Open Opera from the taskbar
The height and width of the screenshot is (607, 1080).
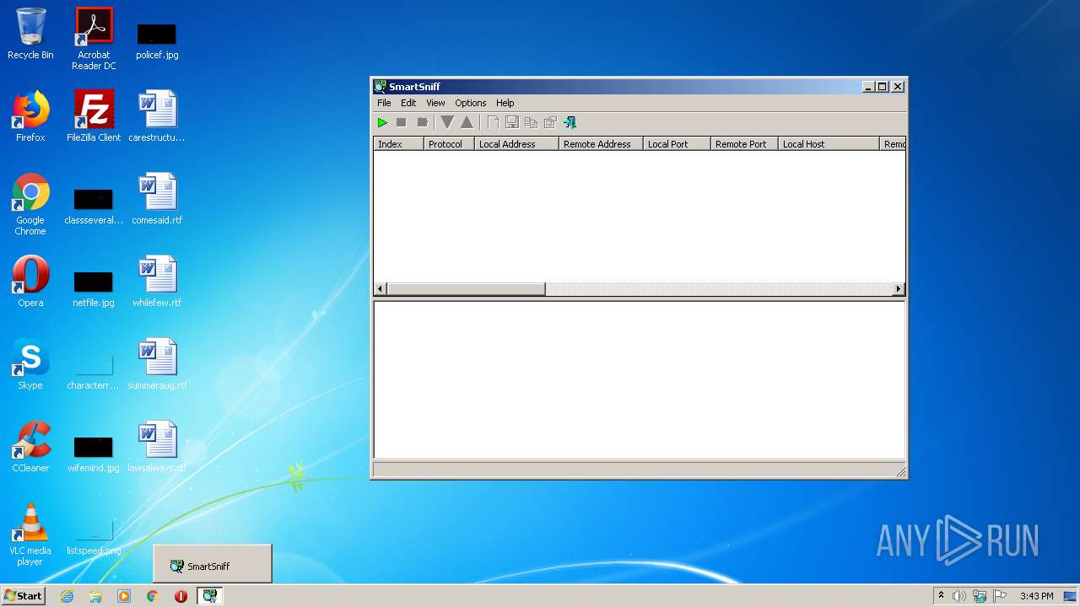click(181, 596)
